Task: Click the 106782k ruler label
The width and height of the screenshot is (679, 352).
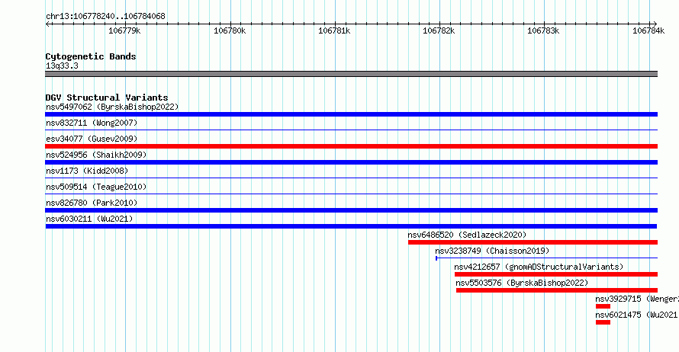Action: click(x=439, y=30)
